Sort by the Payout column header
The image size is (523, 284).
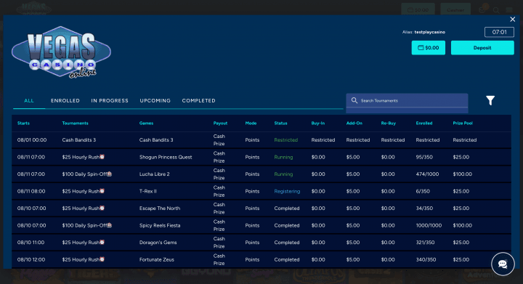click(x=220, y=123)
